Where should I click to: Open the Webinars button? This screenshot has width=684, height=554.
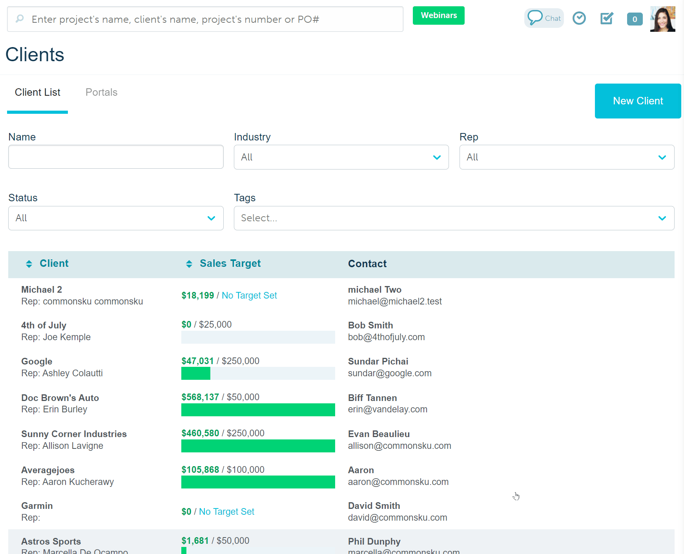tap(438, 15)
